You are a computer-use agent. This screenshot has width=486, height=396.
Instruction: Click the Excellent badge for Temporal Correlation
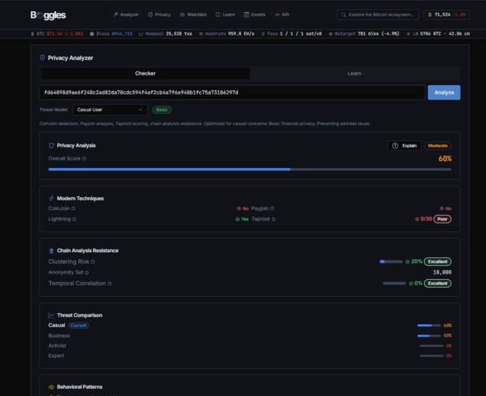438,283
